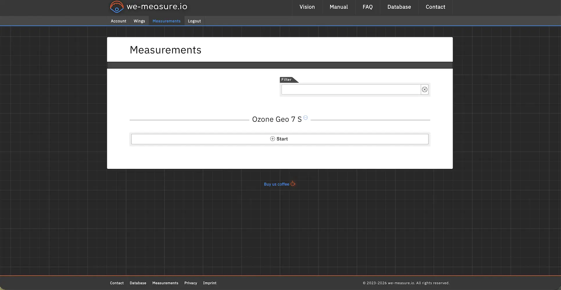Open the Vision page in the top navigation
Image resolution: width=561 pixels, height=290 pixels.
click(x=307, y=7)
